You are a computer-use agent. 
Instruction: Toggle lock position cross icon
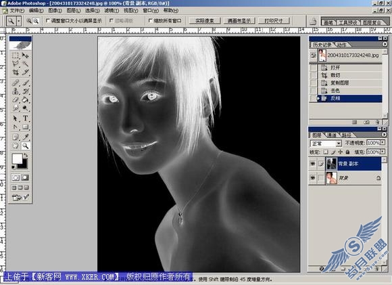340,152
